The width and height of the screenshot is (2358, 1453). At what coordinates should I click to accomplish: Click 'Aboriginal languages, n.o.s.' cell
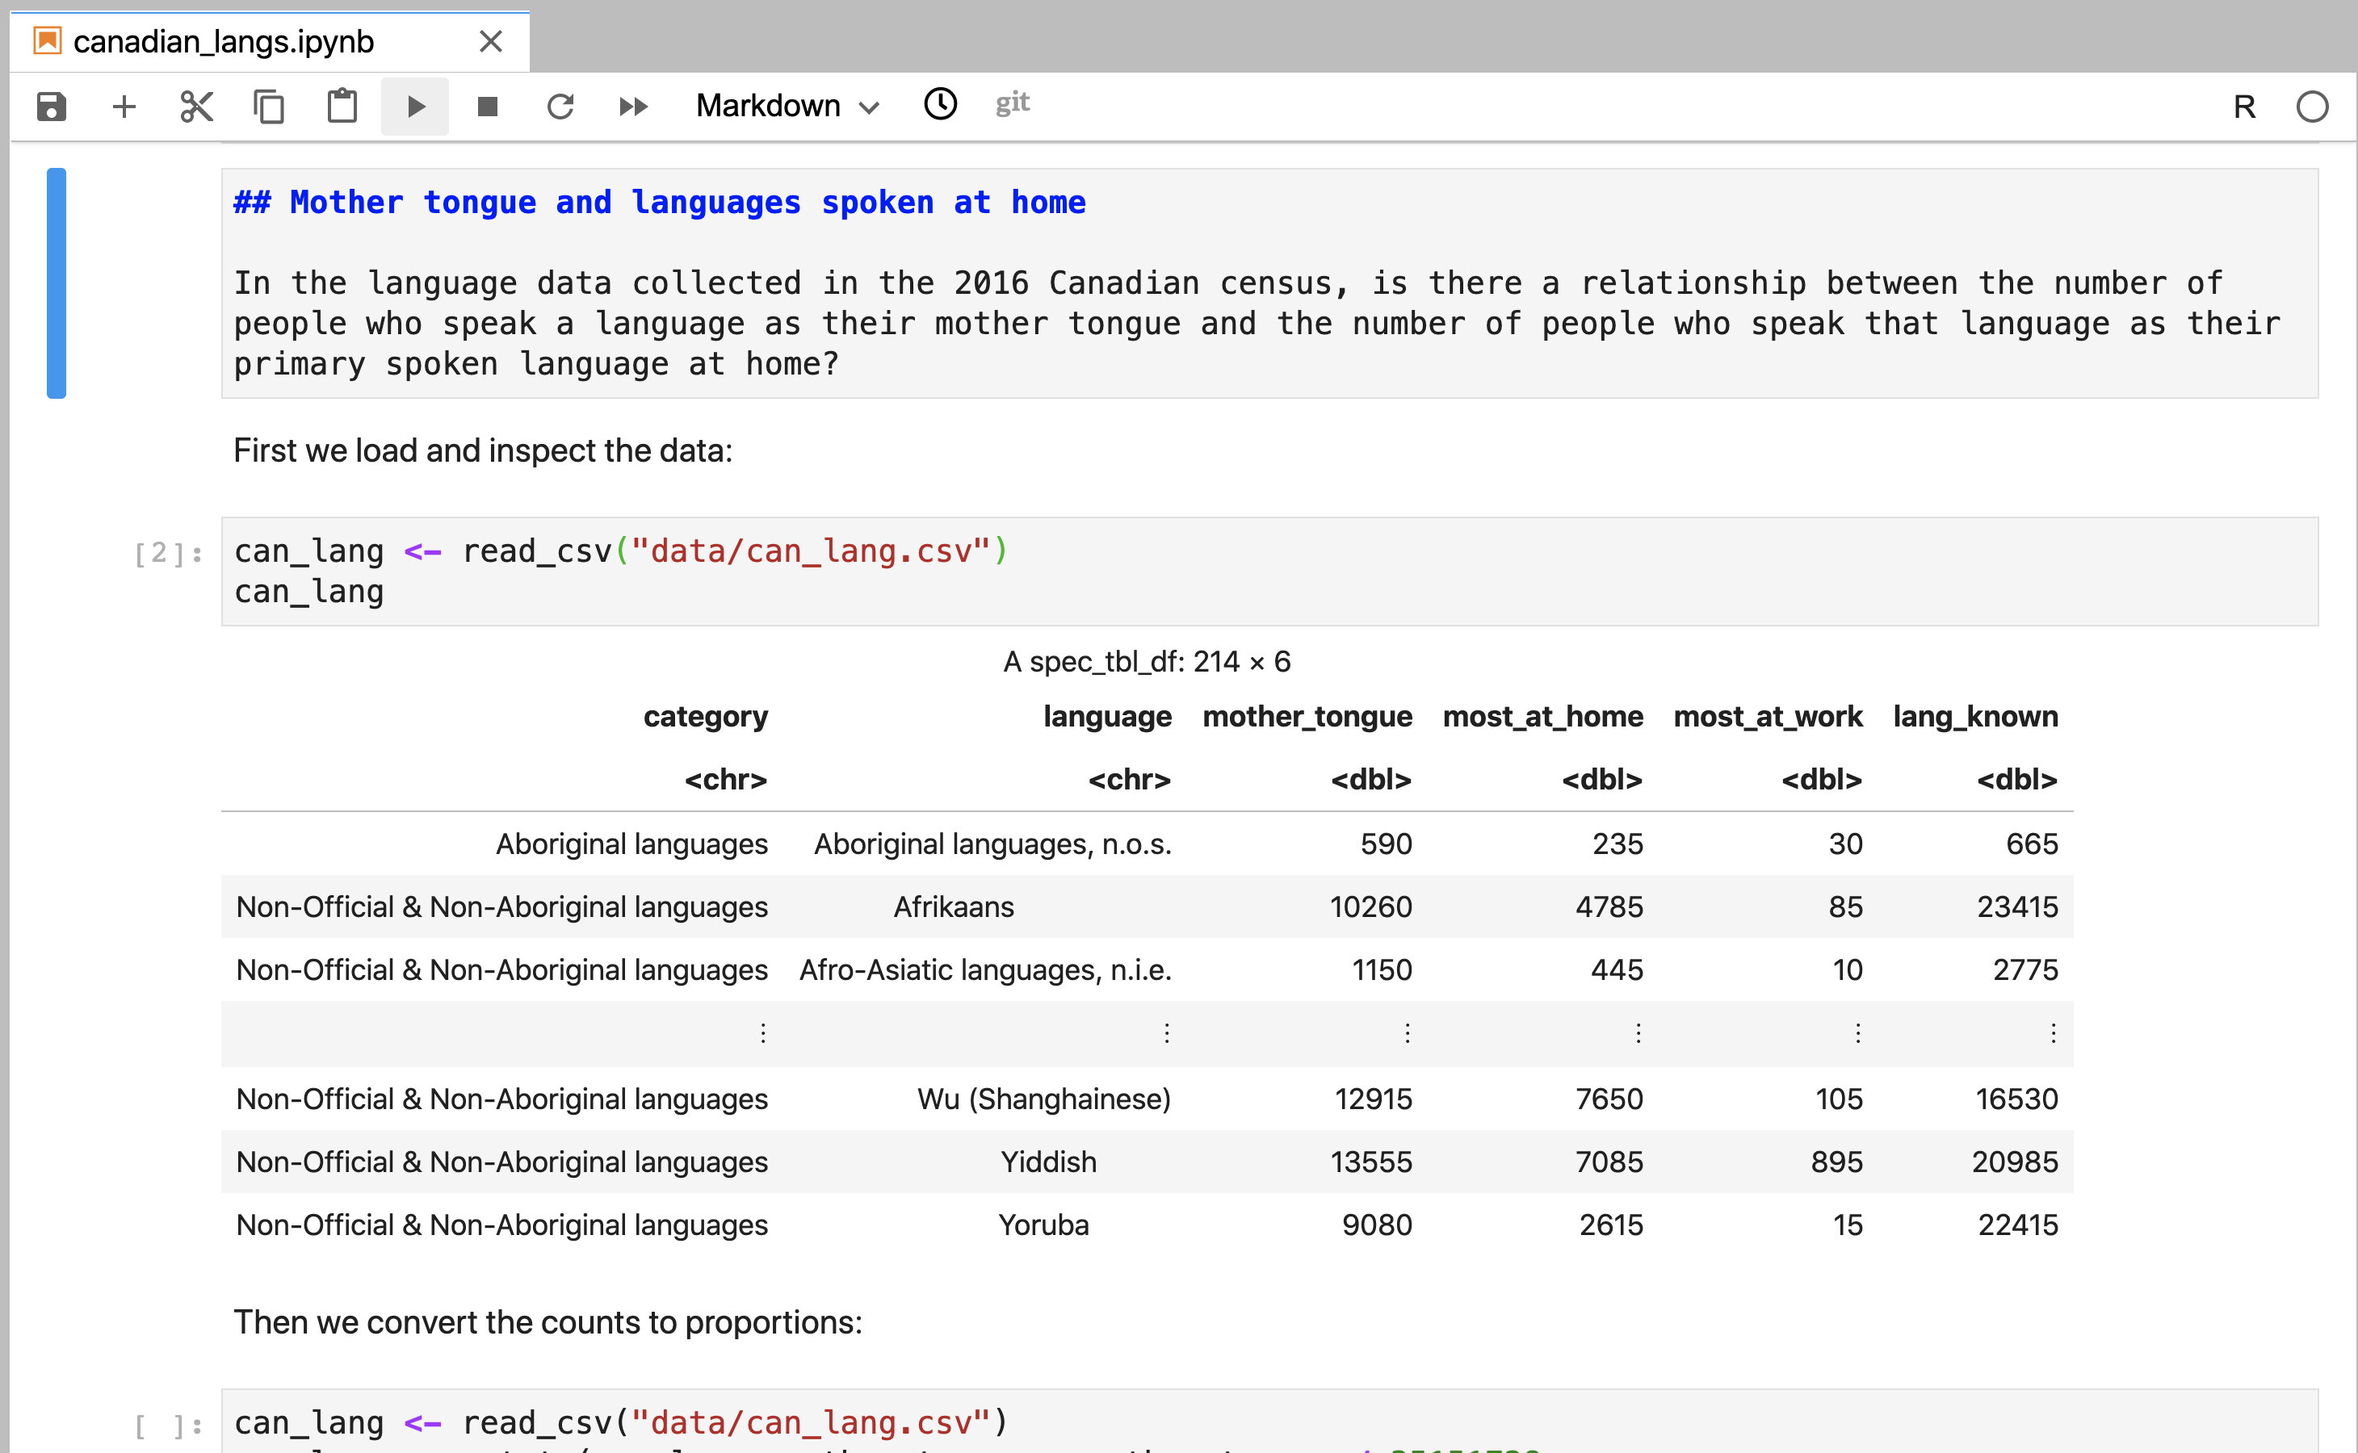(993, 844)
